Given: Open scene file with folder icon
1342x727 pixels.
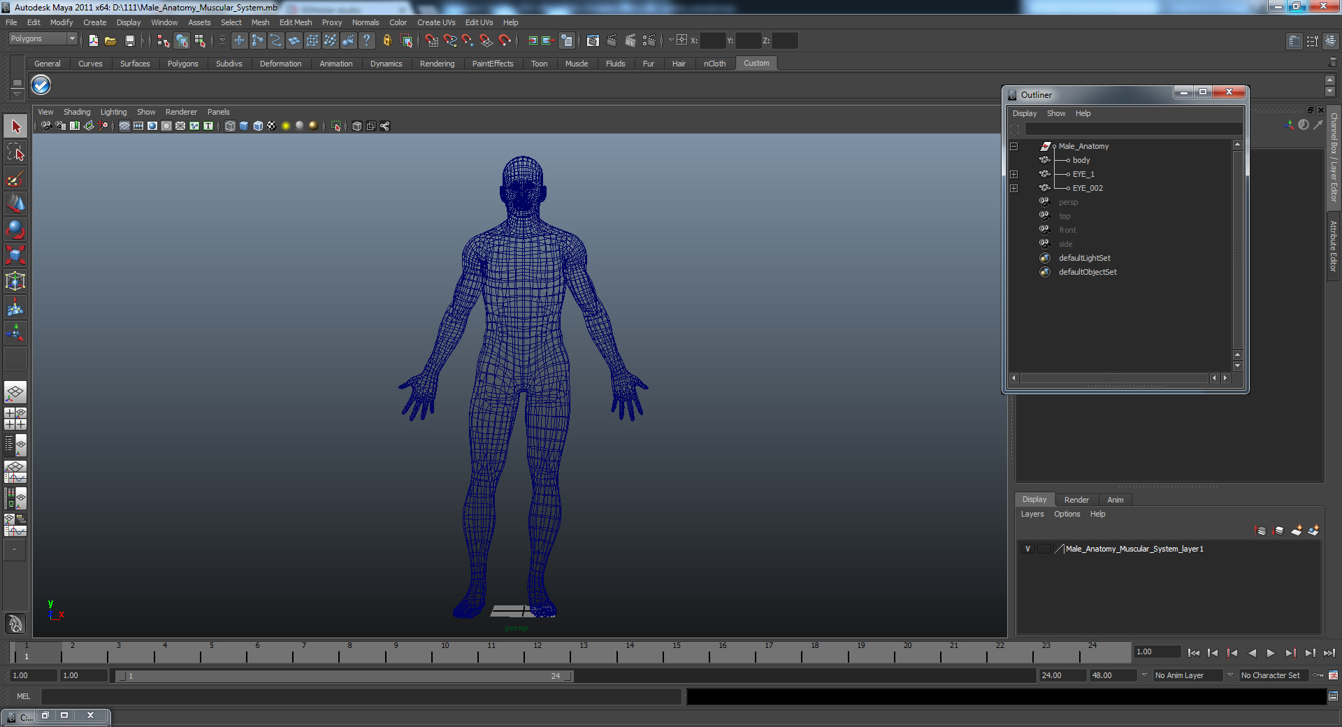Looking at the screenshot, I should click(110, 41).
